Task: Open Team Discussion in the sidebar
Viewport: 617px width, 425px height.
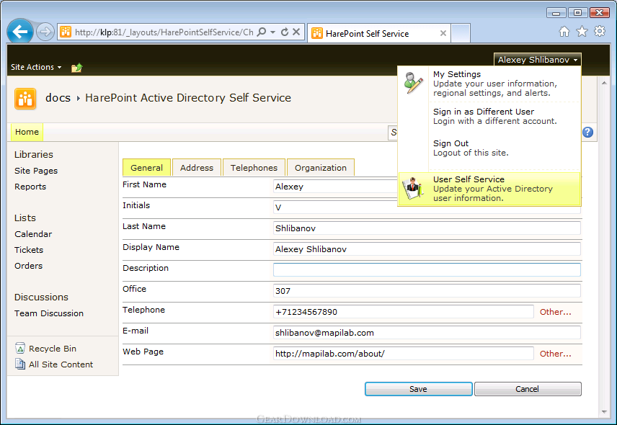Action: coord(49,313)
